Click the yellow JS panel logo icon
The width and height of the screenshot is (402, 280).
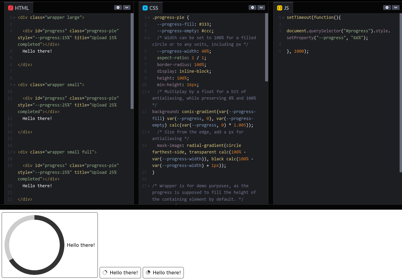279,8
